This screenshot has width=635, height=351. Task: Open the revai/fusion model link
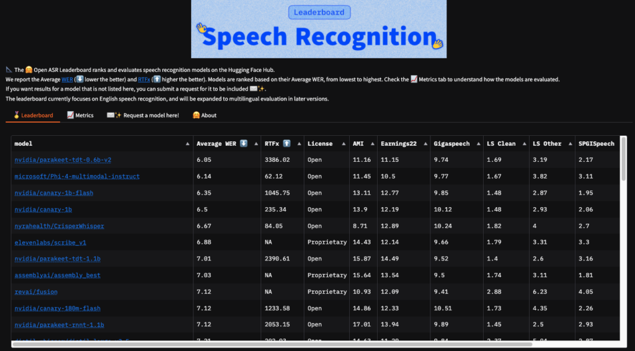point(36,292)
